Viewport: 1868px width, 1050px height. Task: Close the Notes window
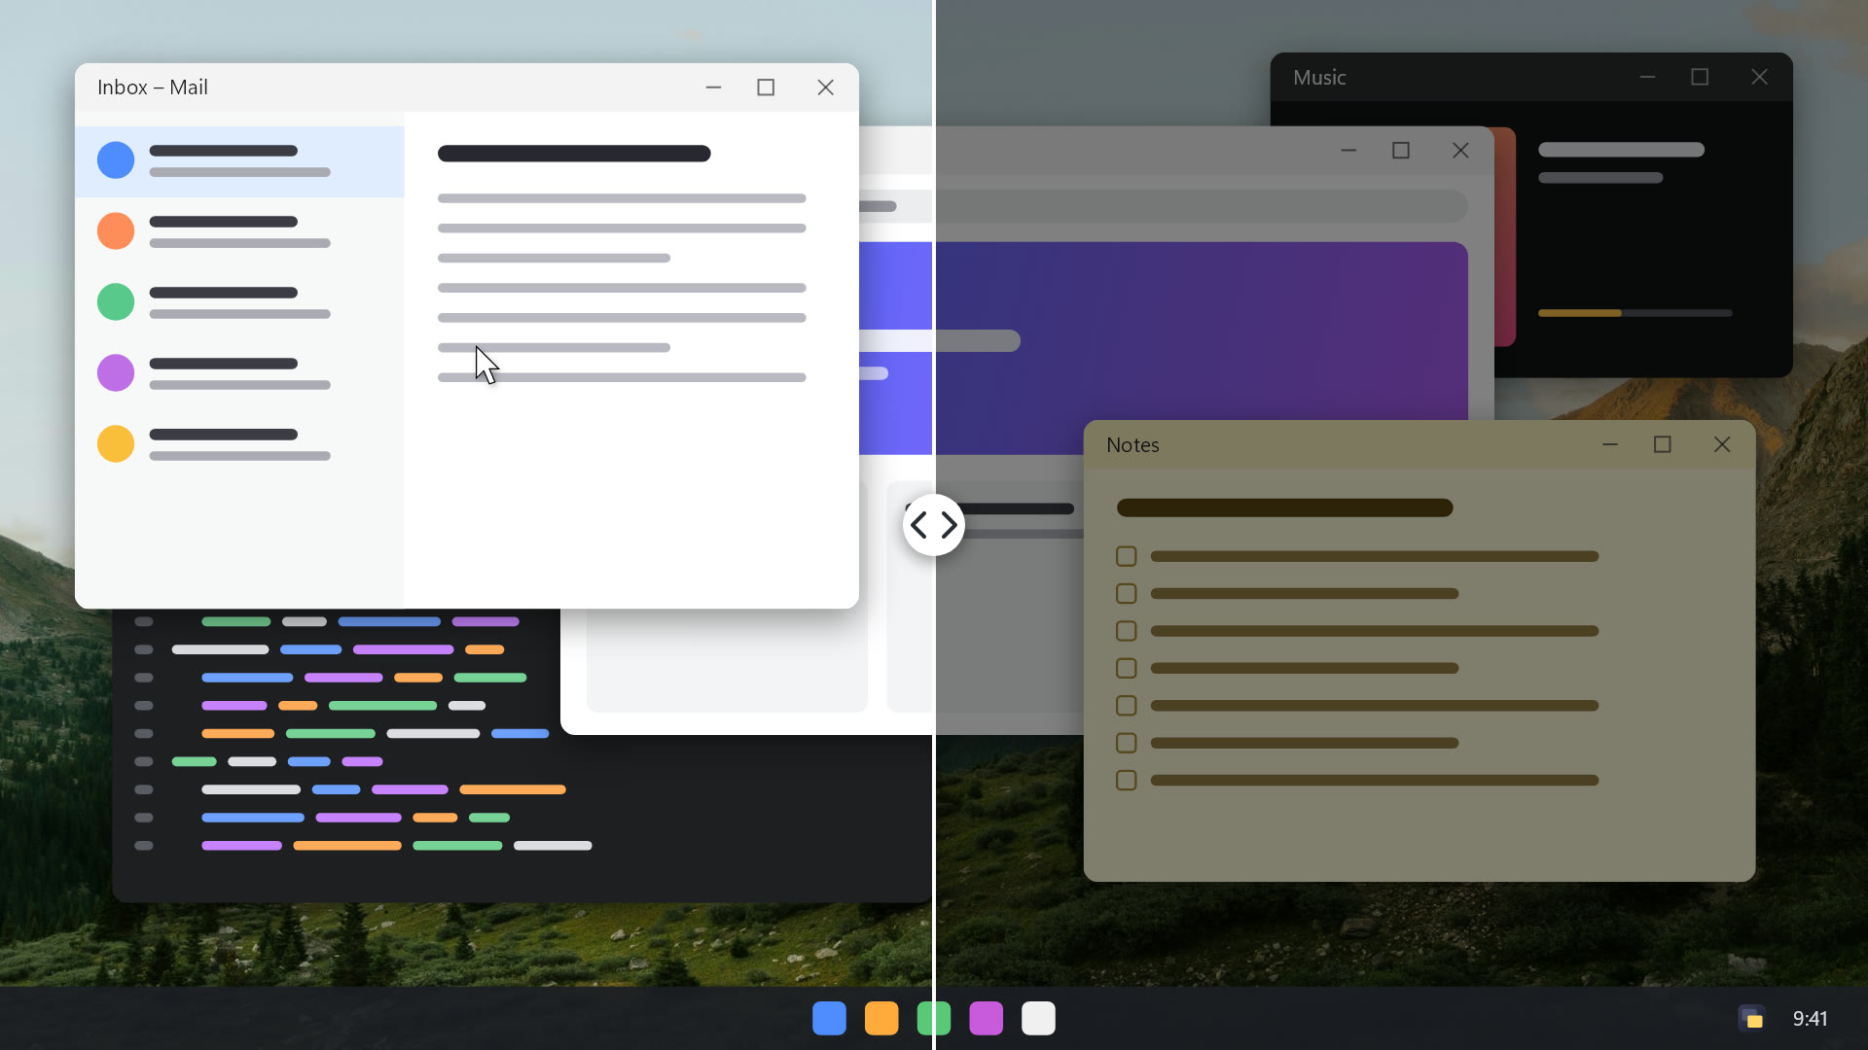[1722, 444]
